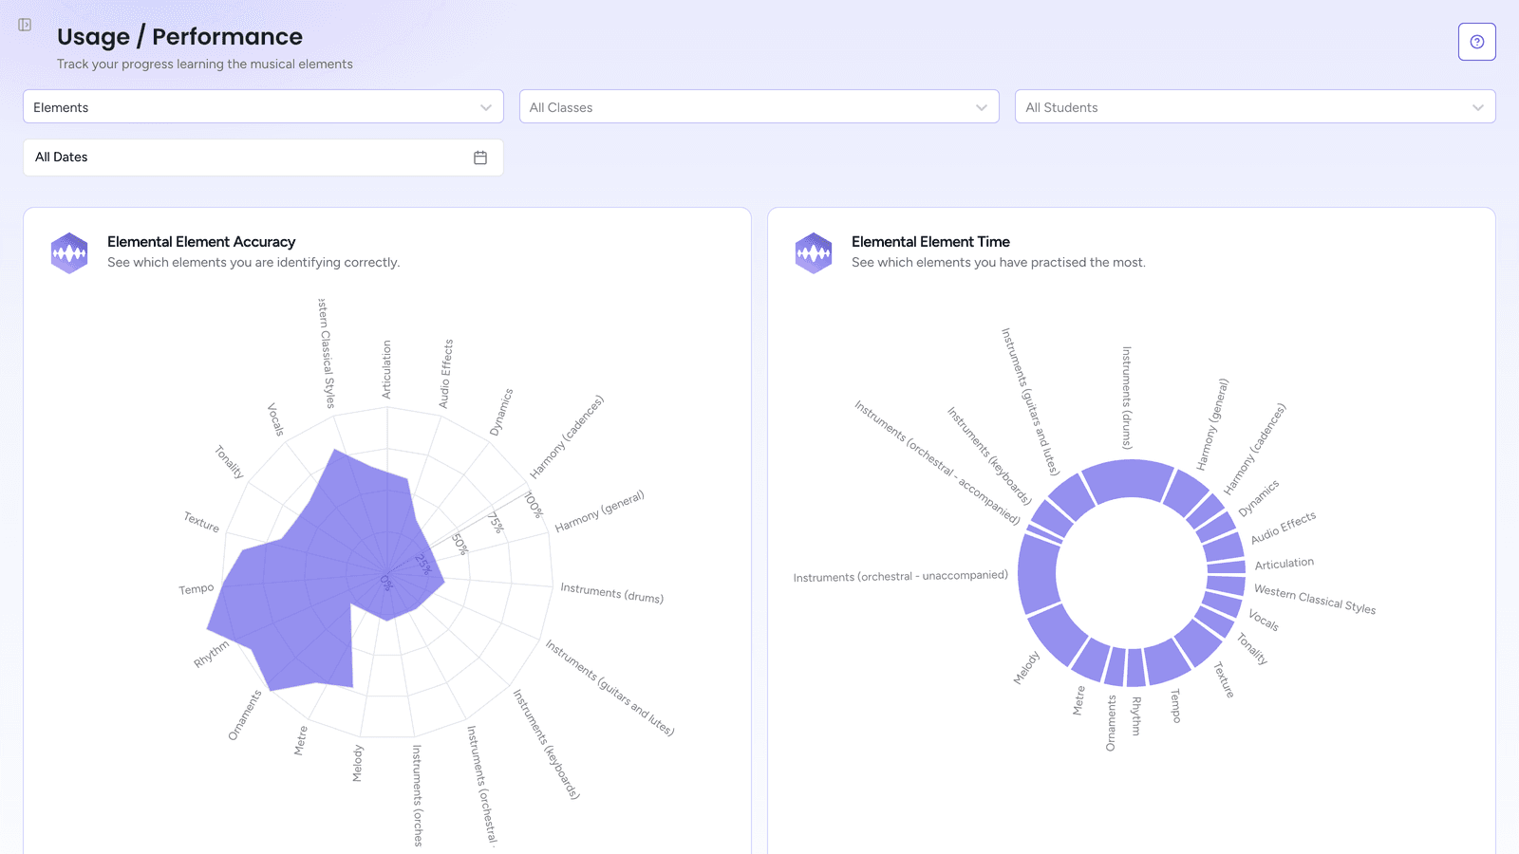The image size is (1519, 854).
Task: Select the Texture donut segment
Action: 1197,641
